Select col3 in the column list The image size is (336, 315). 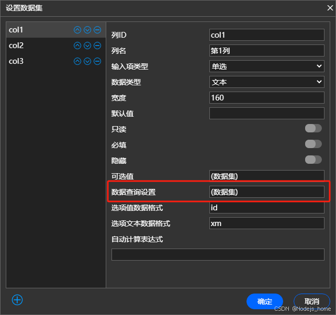(56, 61)
